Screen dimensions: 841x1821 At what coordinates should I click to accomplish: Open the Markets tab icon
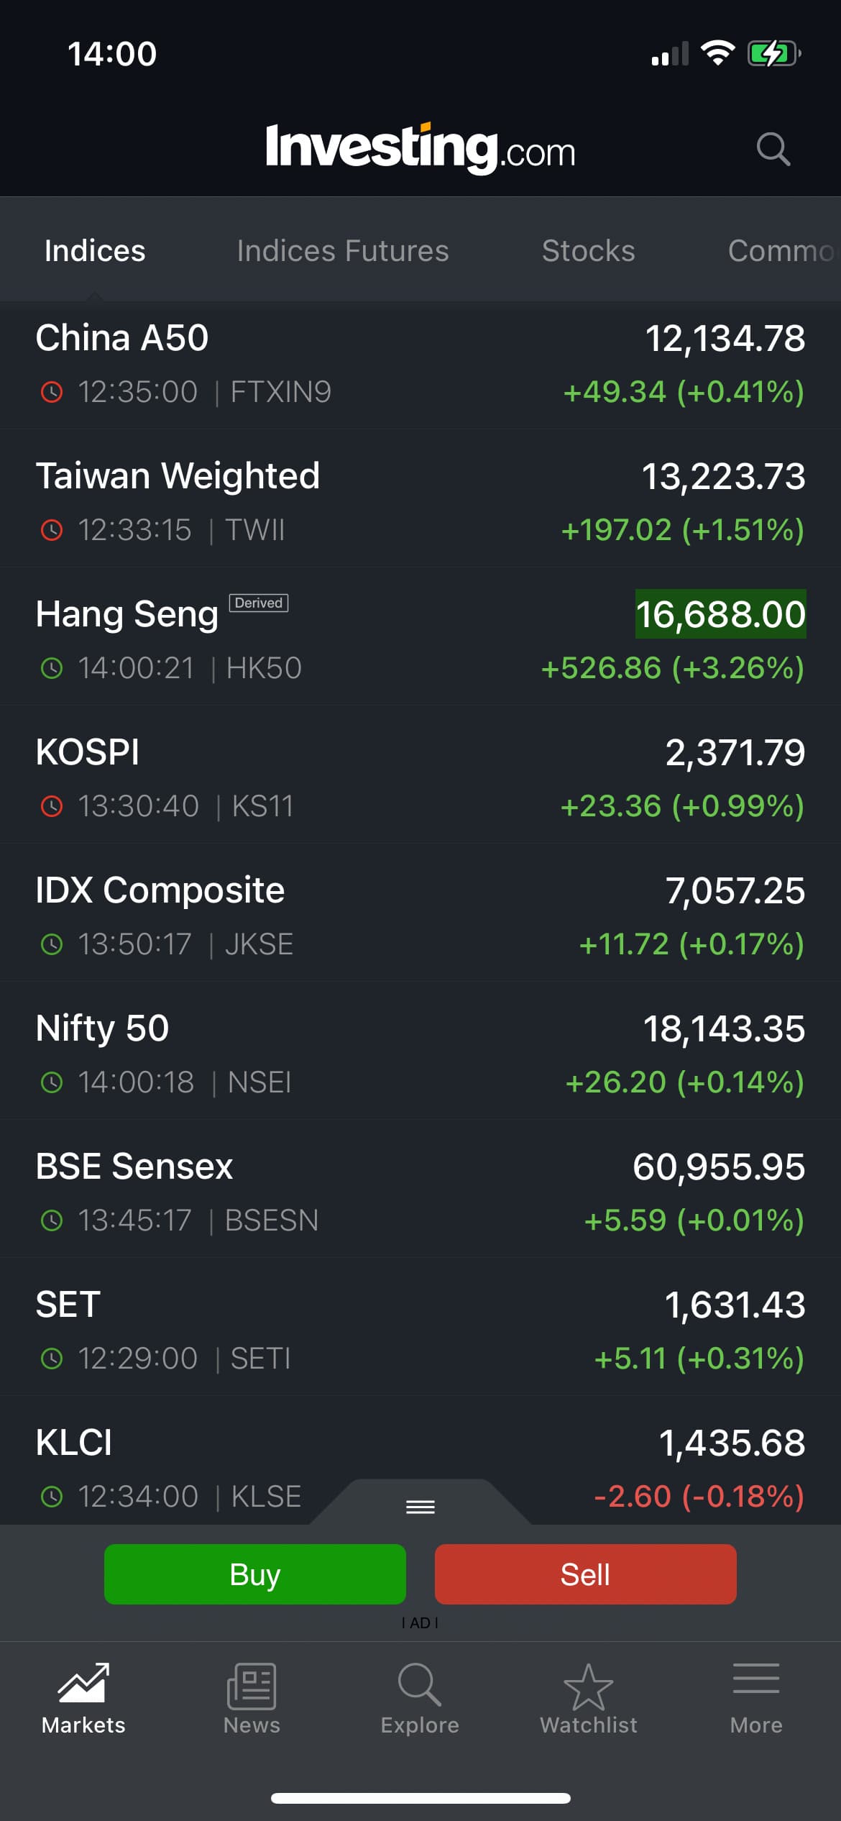[x=83, y=1684]
